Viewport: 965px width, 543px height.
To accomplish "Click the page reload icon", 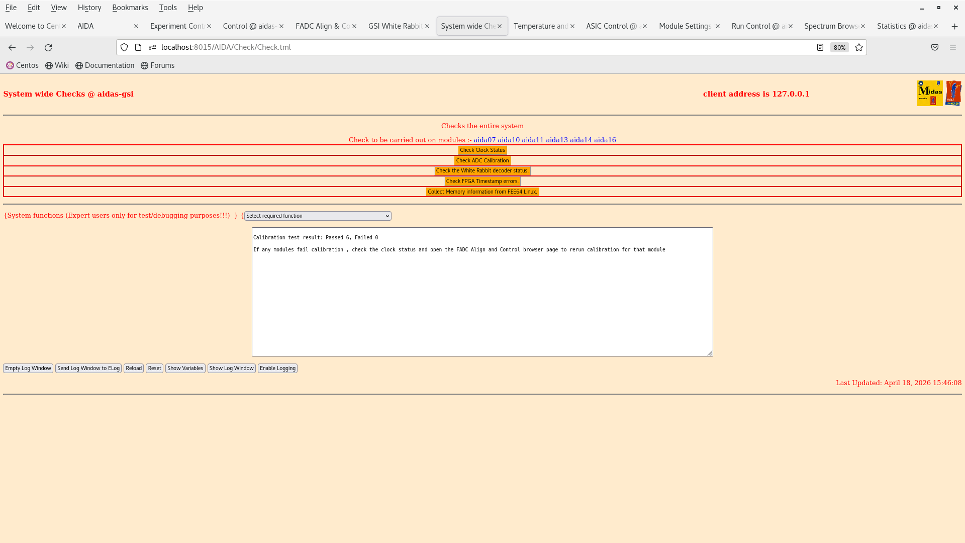I will coord(48,47).
